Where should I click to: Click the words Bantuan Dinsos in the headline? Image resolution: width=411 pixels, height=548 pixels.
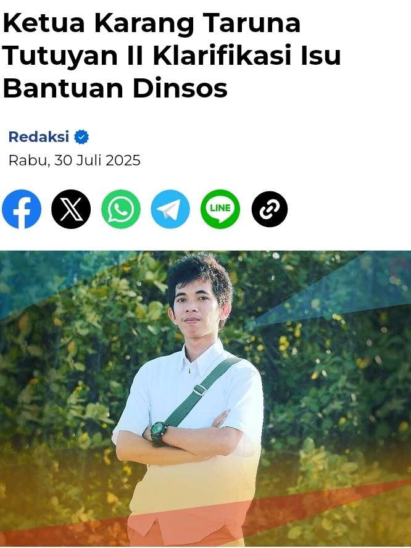pos(115,88)
